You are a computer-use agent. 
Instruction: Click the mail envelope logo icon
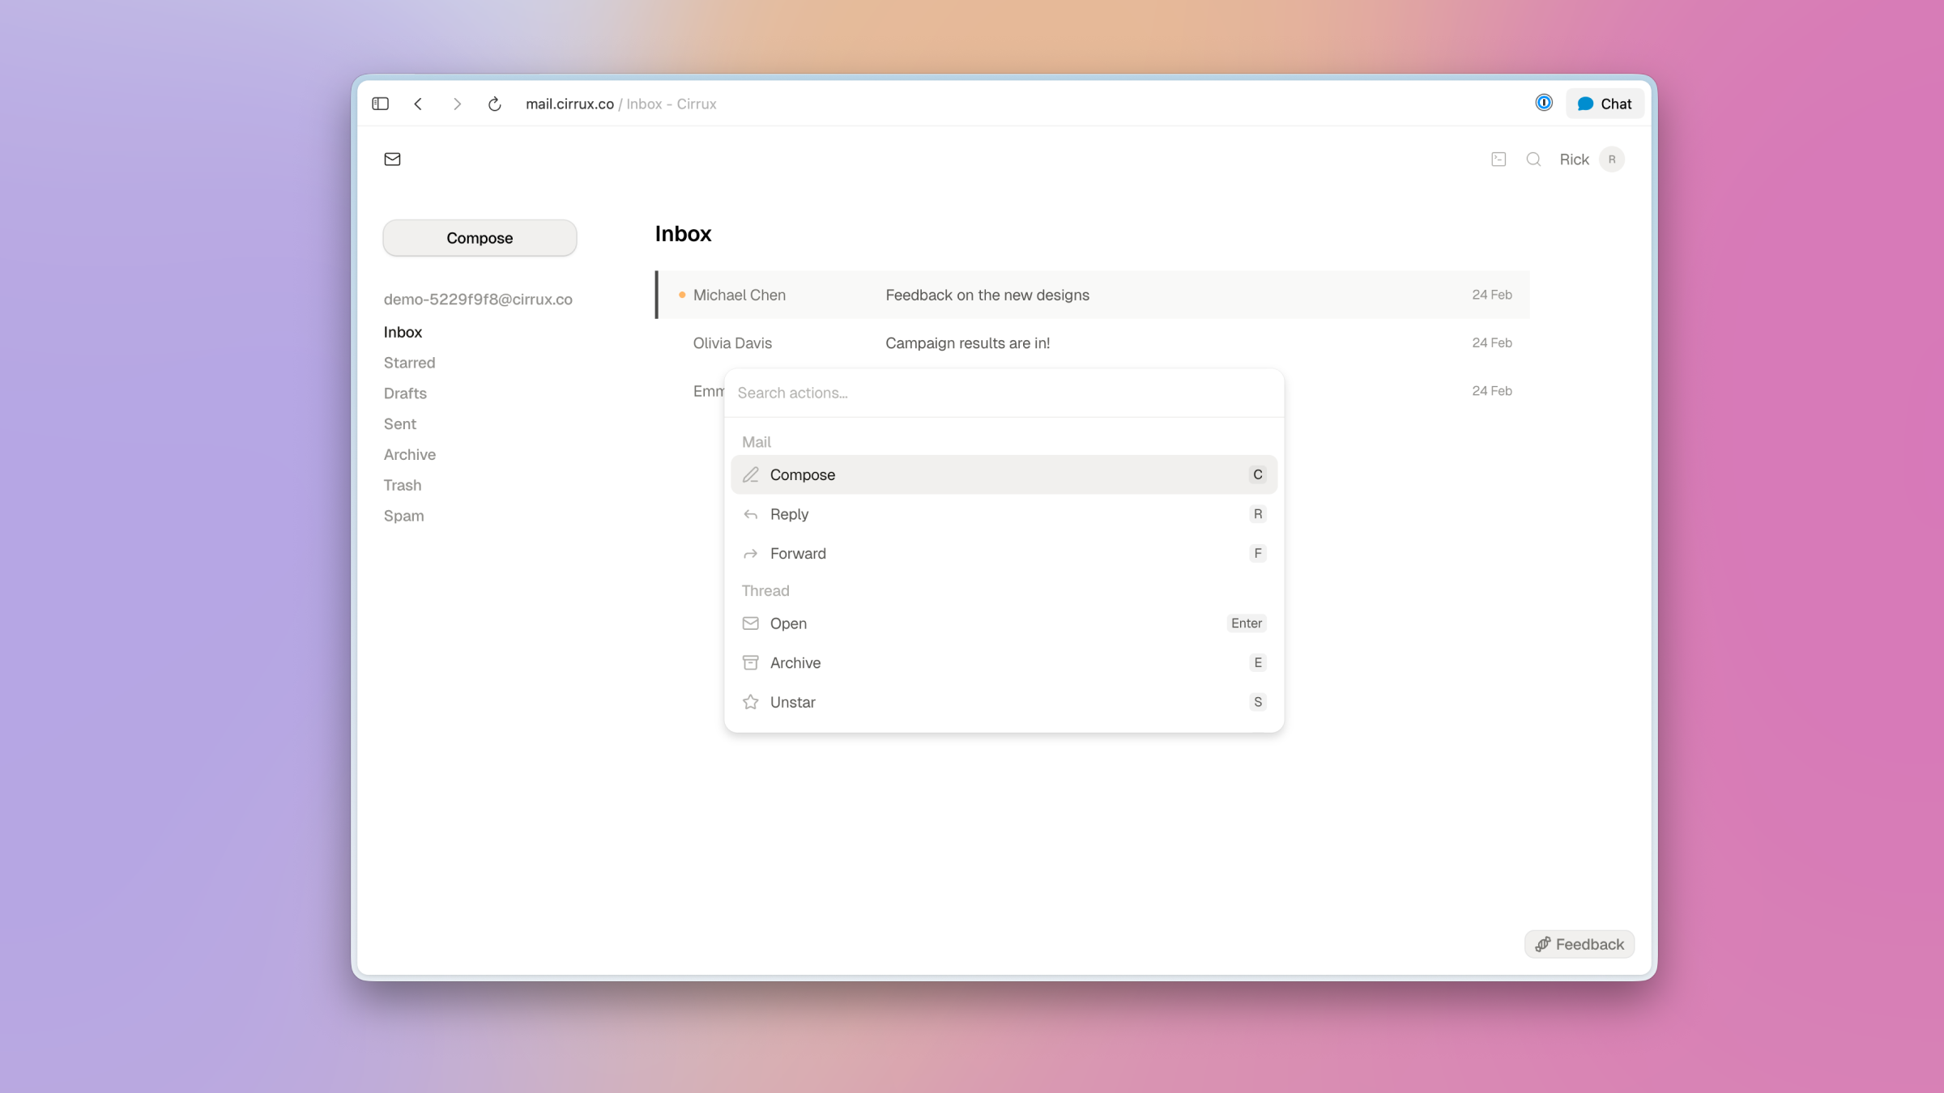point(392,159)
